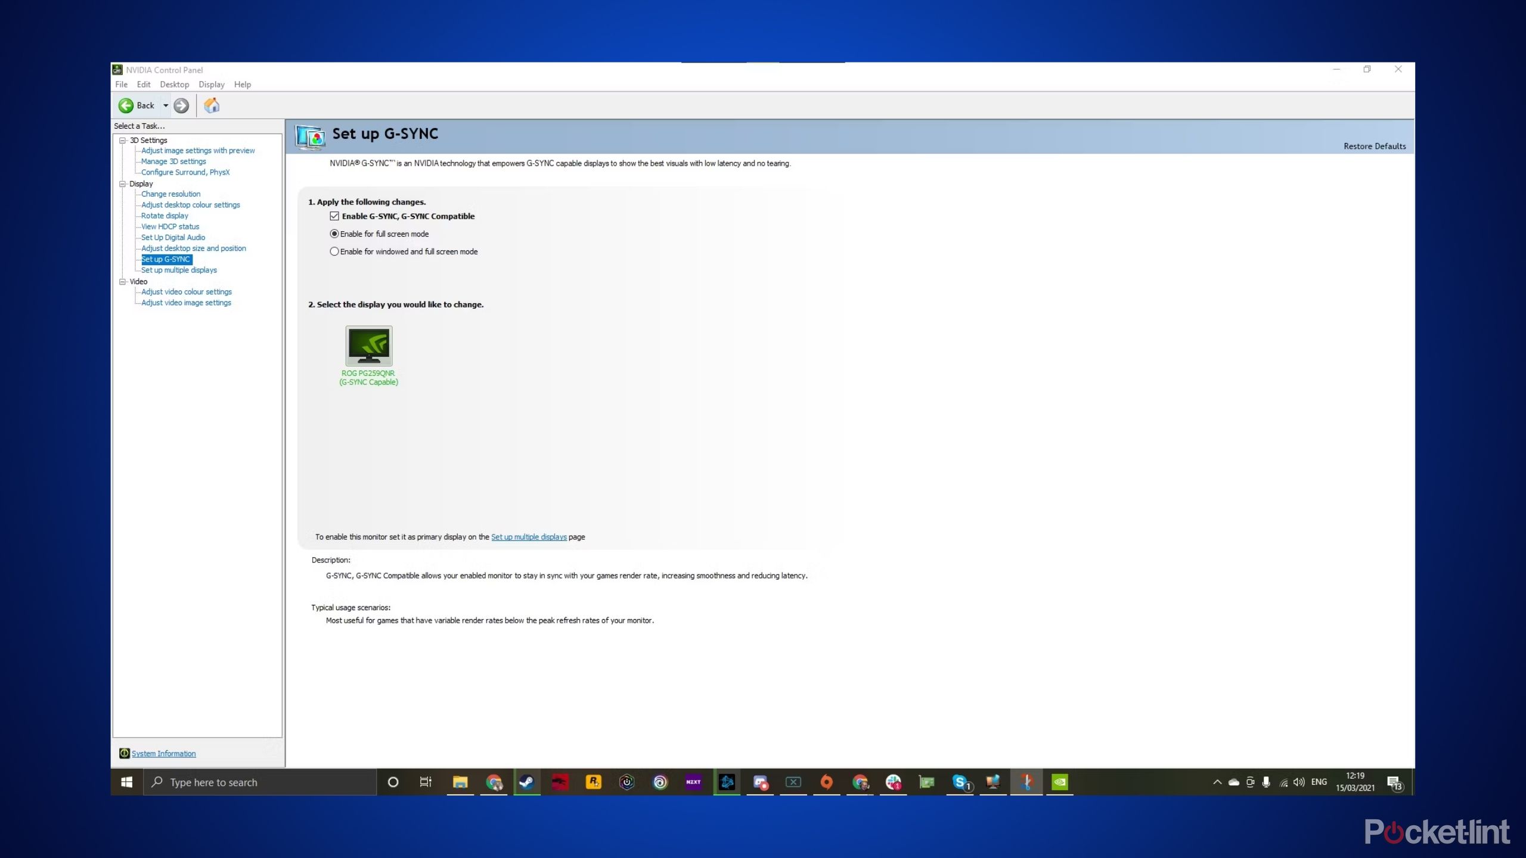Click Restore Defaults

1375,147
